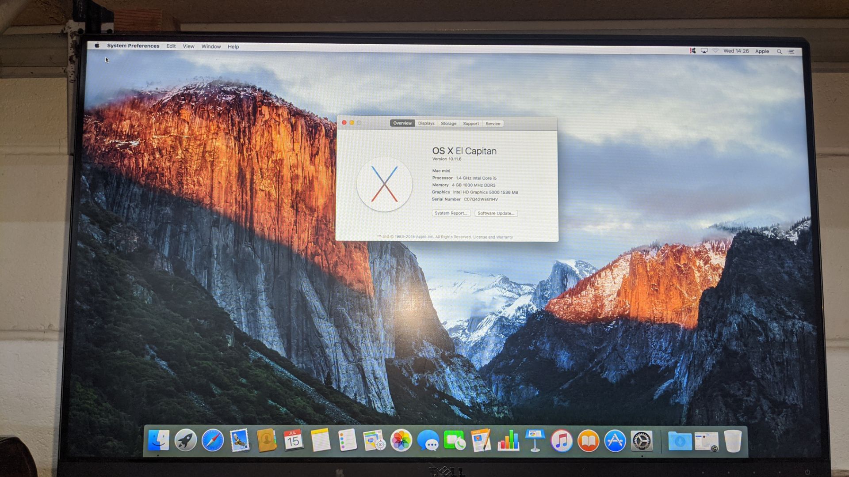Screen dimensions: 849x477
Task: Click serial number C07Q42WEG1HV
Action: (481, 199)
